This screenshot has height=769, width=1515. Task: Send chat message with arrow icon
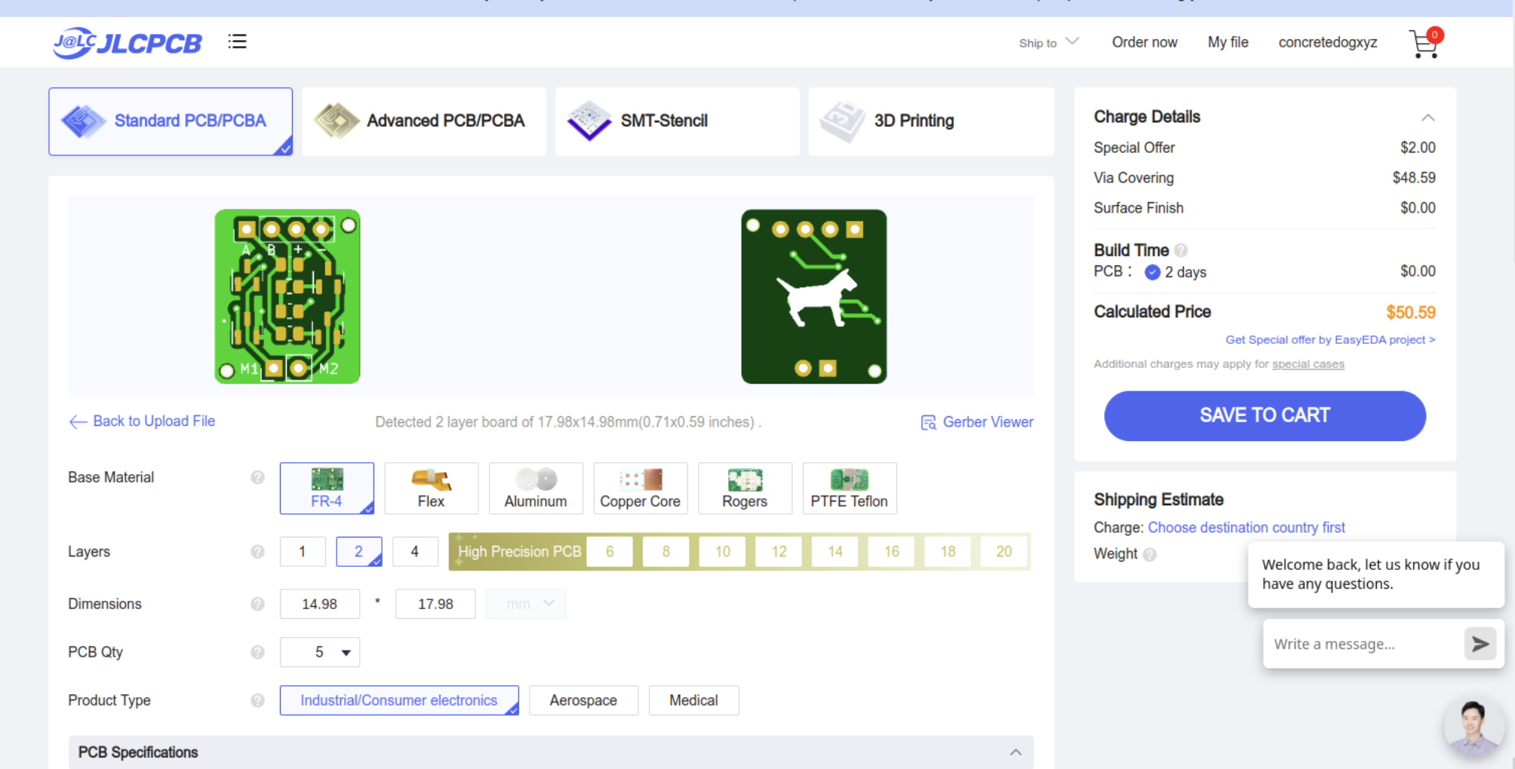[1480, 644]
